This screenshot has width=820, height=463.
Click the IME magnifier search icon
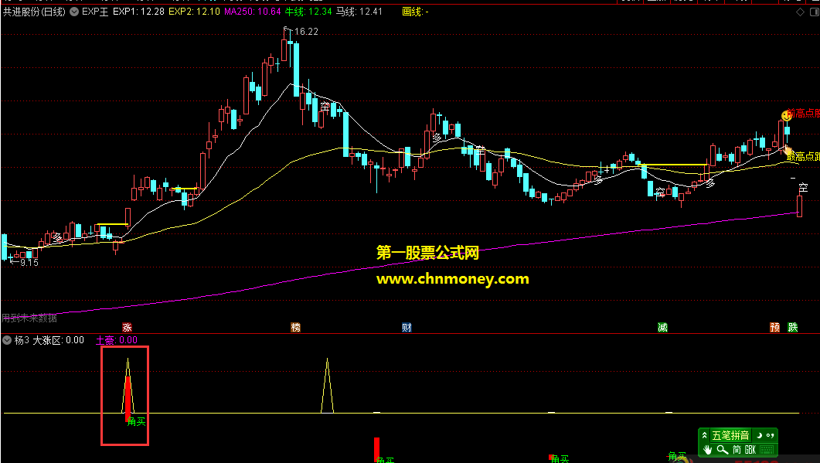pos(722,450)
